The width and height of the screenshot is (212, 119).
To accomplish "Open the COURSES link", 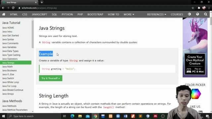I will tap(177, 14).
